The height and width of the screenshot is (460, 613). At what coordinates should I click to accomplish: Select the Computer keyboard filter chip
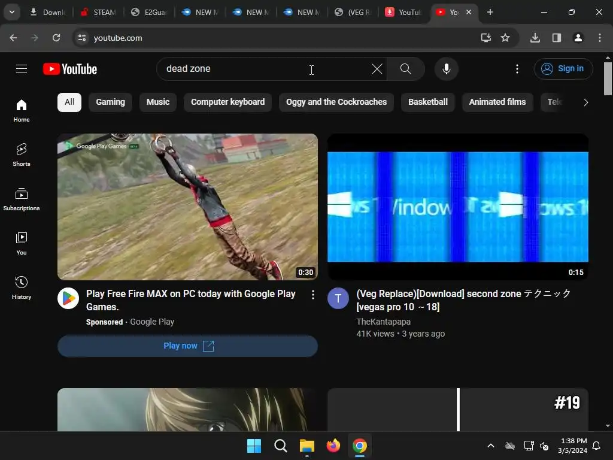pos(227,102)
